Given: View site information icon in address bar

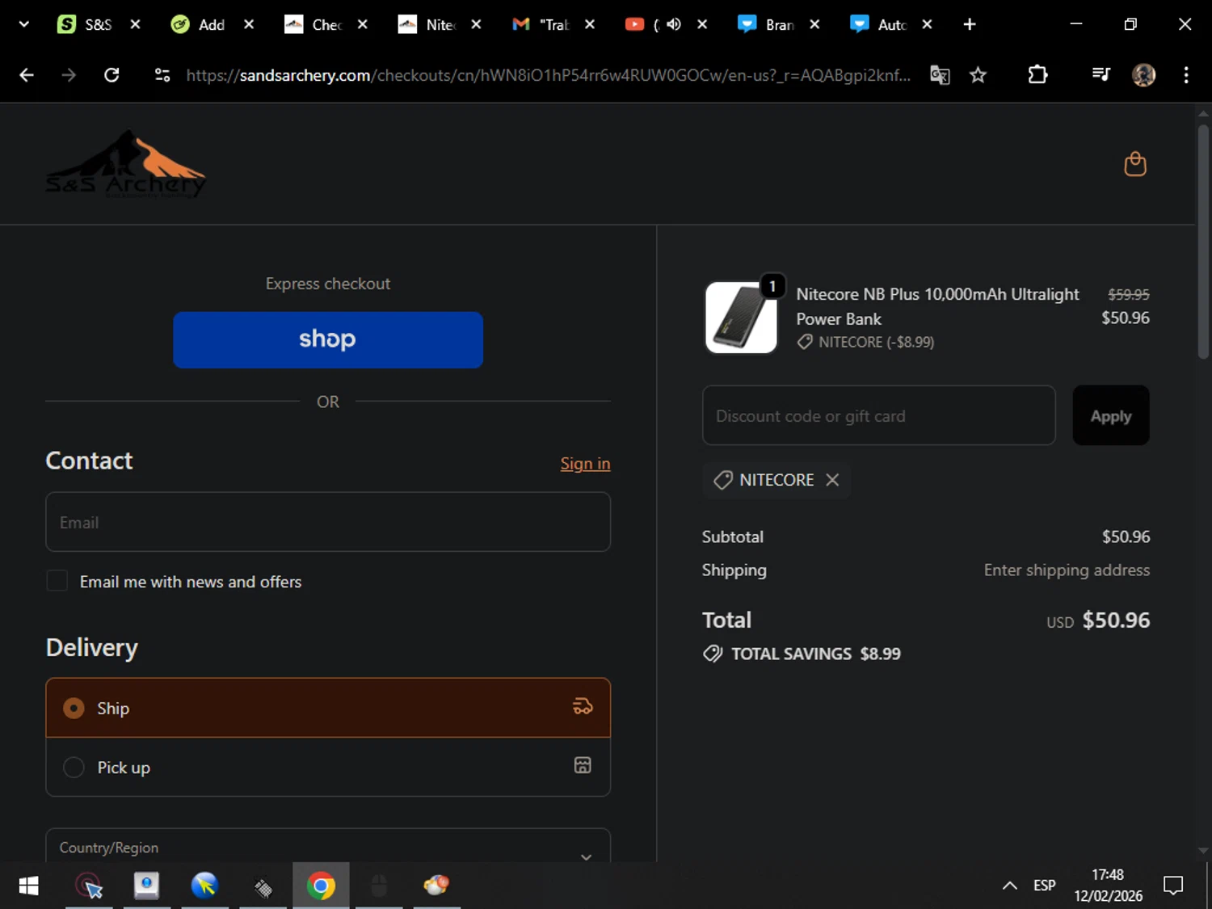Looking at the screenshot, I should [162, 75].
